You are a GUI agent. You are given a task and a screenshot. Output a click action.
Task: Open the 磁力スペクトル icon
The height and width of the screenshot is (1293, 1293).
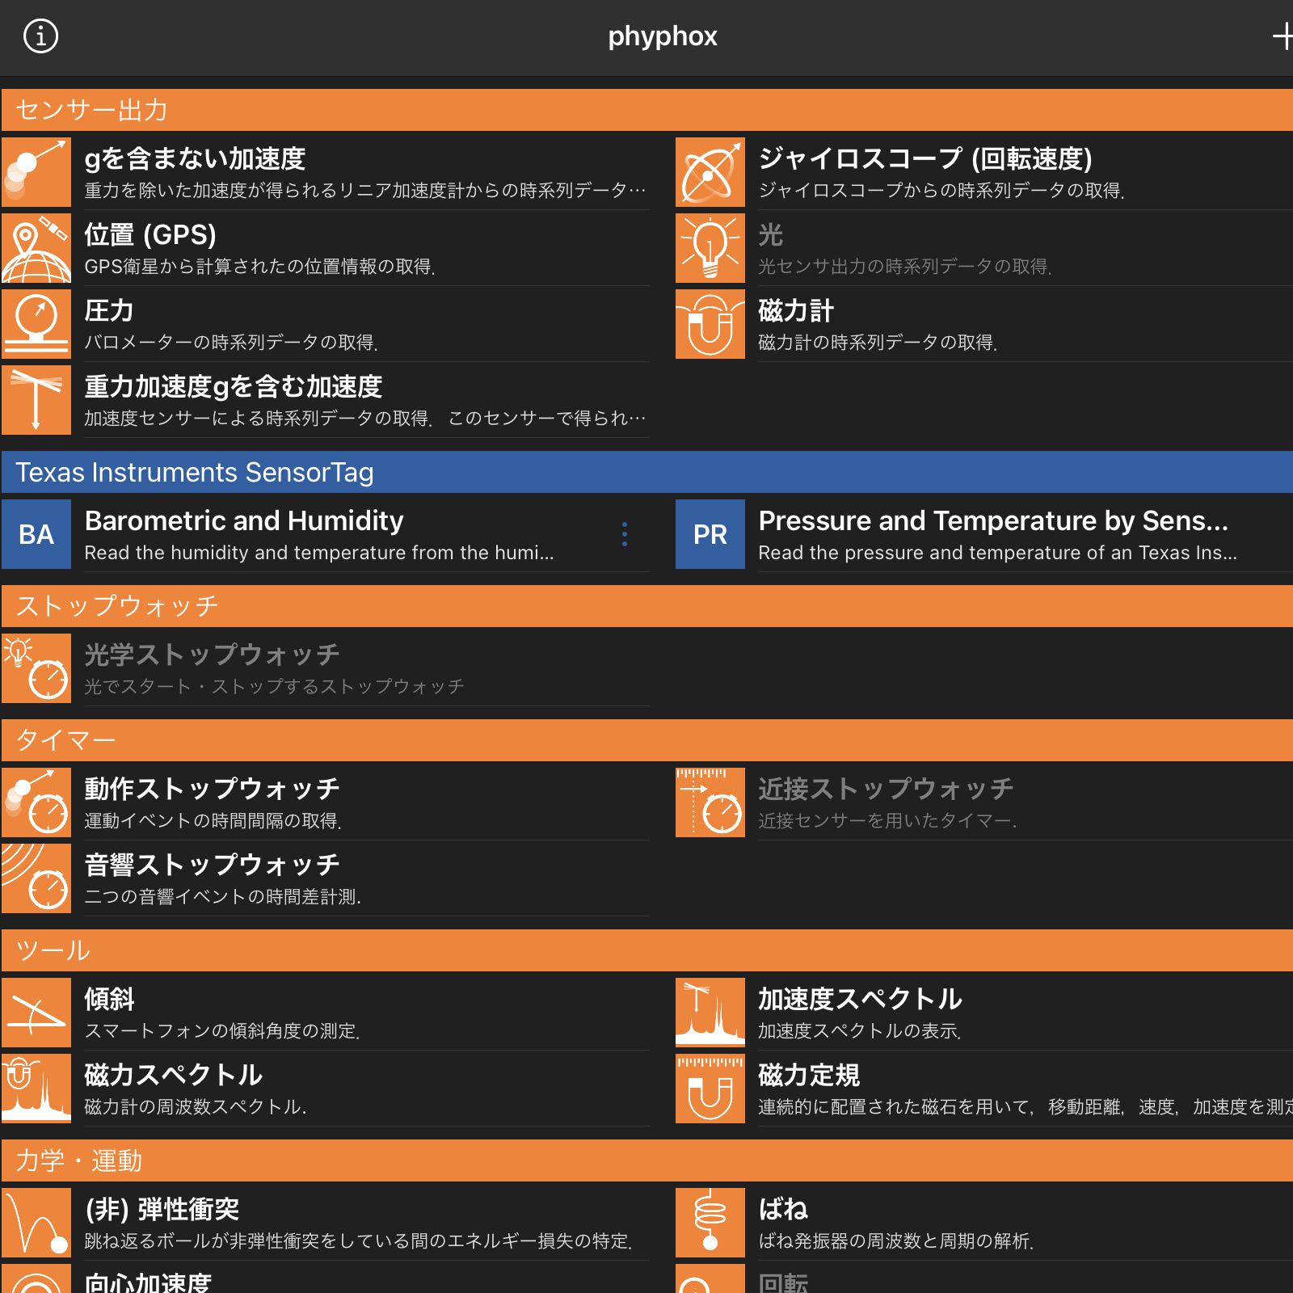pyautogui.click(x=36, y=1089)
